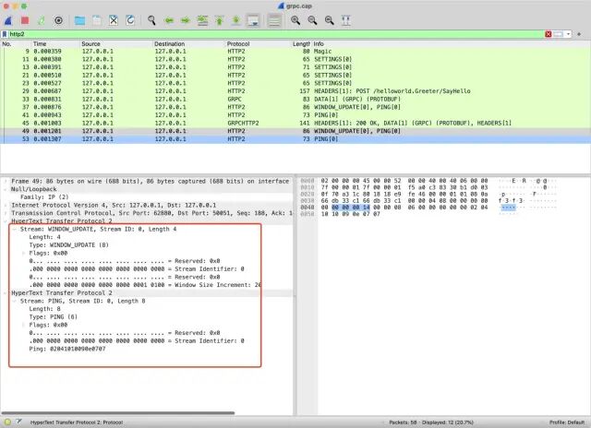Expand Transmission Control Protocol node
The height and width of the screenshot is (428, 591).
click(6, 213)
